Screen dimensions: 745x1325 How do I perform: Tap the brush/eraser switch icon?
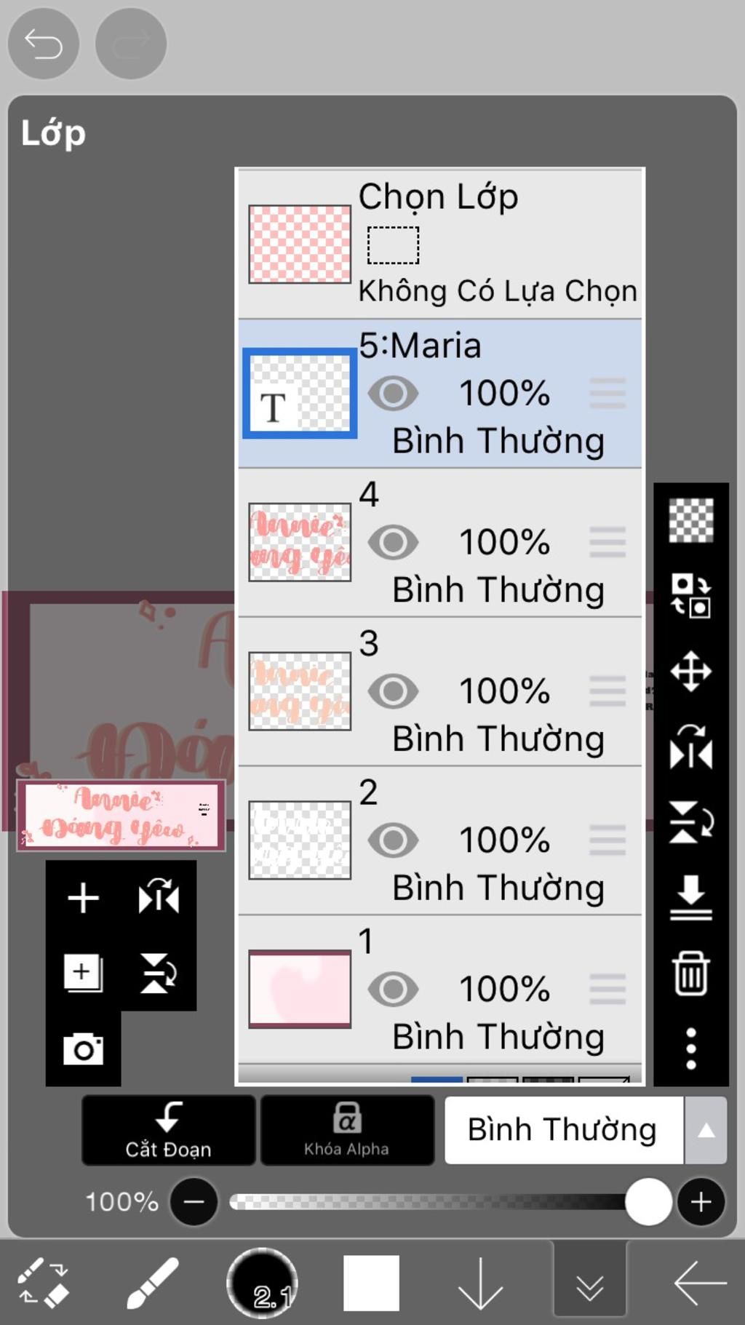click(43, 1283)
